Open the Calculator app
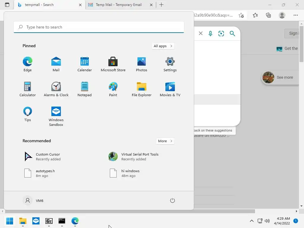304x228 pixels. (x=28, y=89)
